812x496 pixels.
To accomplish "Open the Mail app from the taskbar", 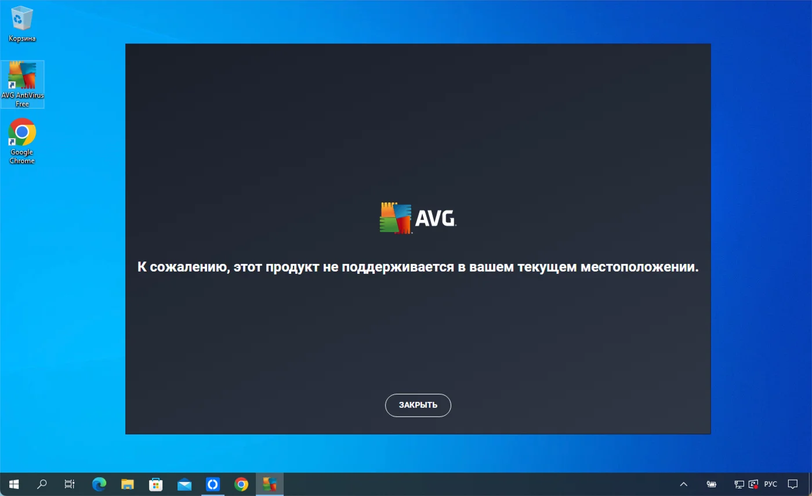I will pyautogui.click(x=184, y=484).
